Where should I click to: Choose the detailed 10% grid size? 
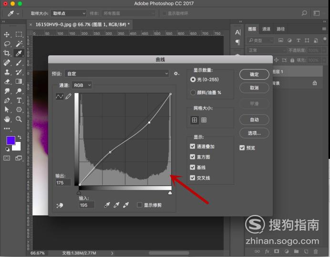pos(204,120)
